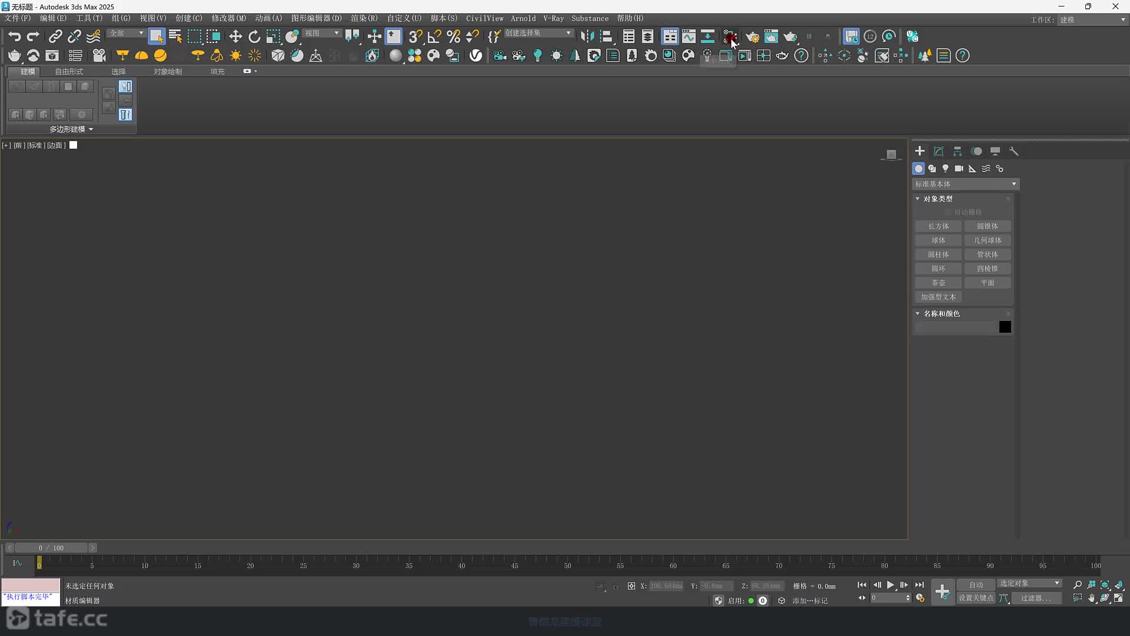The image size is (1130, 636).
Task: Toggle the 自动栅格 checkbox
Action: click(x=948, y=212)
